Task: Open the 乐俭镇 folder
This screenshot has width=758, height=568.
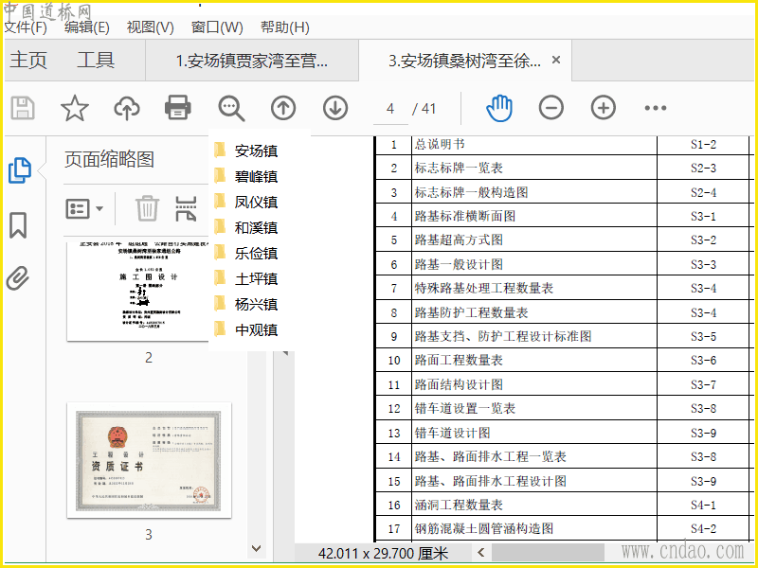Action: point(246,253)
